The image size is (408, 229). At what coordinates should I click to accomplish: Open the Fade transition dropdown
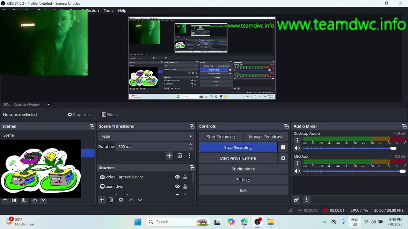pos(146,136)
